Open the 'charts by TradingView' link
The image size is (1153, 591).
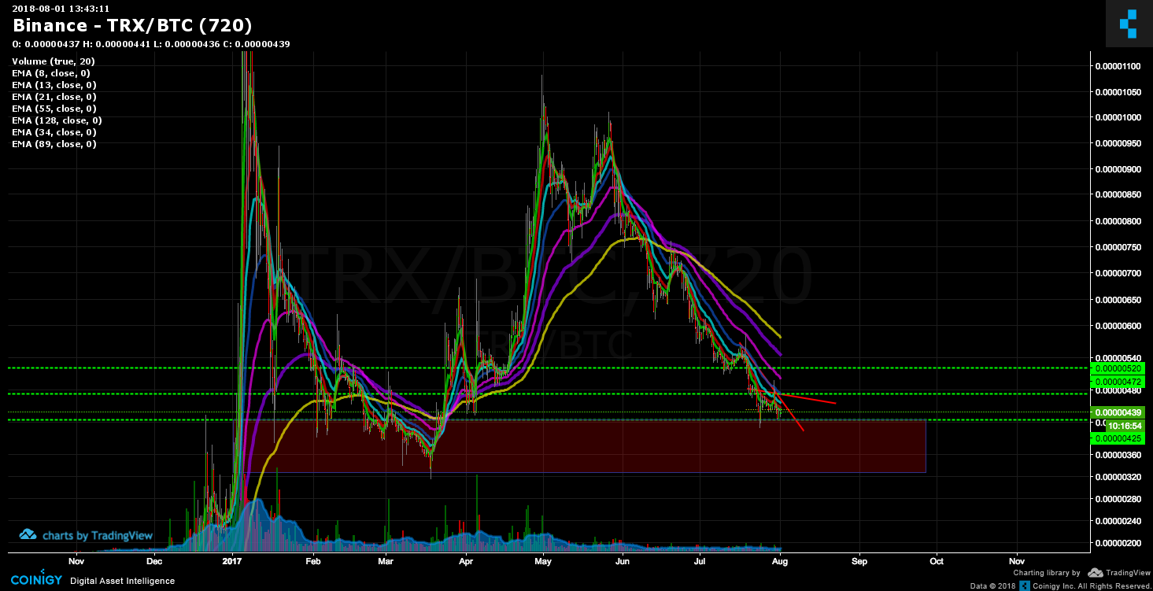click(x=98, y=535)
